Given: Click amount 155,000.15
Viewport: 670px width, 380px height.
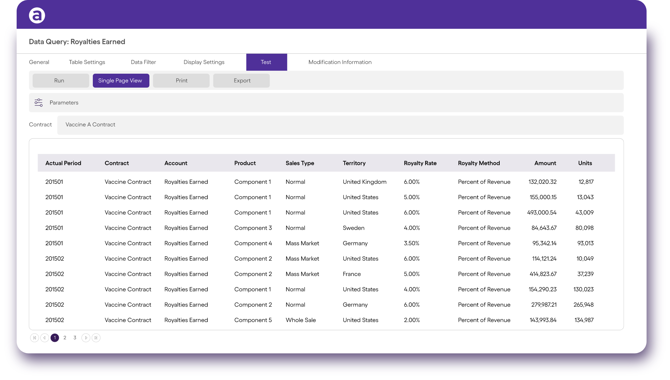Looking at the screenshot, I should pyautogui.click(x=543, y=197).
